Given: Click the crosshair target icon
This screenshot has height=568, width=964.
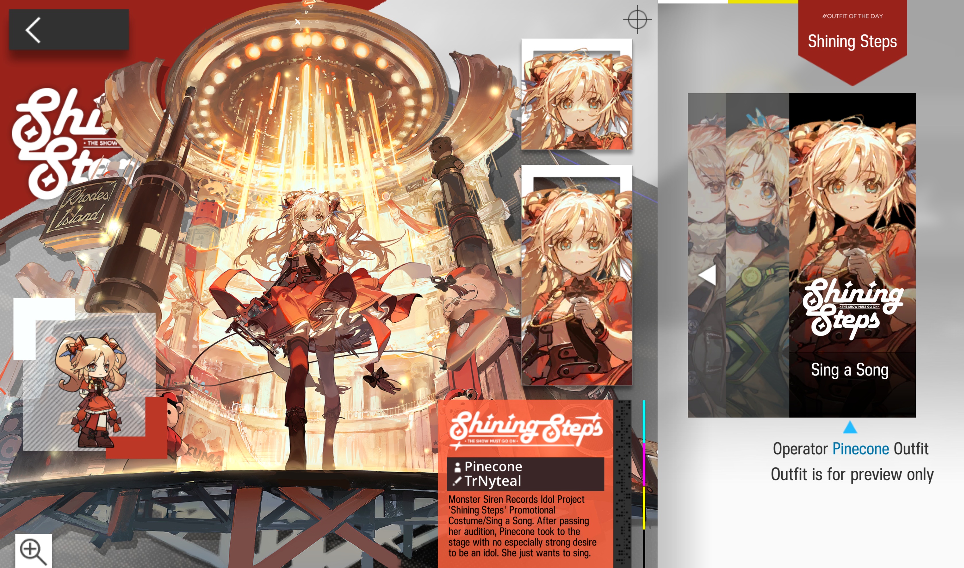Looking at the screenshot, I should point(637,19).
